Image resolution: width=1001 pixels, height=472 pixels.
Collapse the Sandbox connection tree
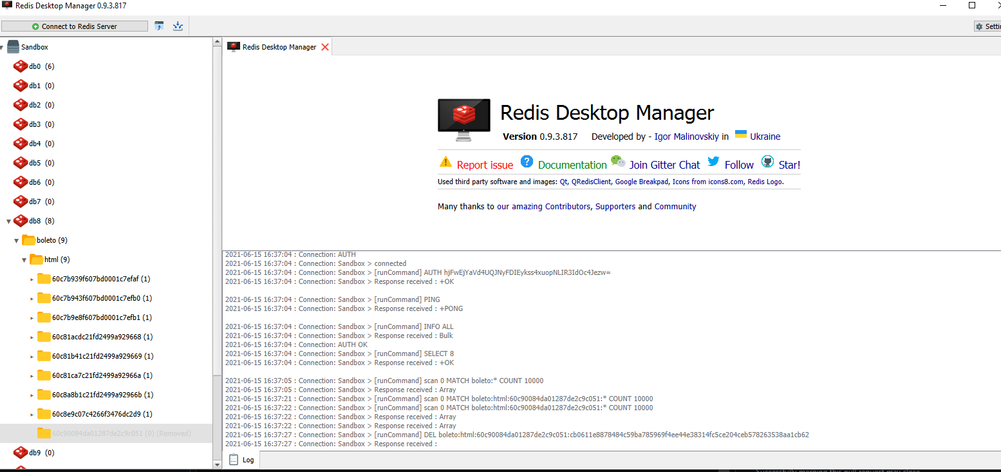[2, 47]
